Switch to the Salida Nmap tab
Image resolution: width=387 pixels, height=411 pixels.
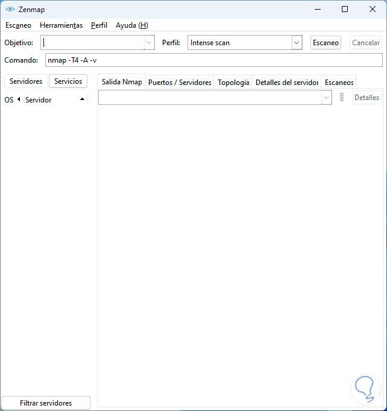coord(122,82)
